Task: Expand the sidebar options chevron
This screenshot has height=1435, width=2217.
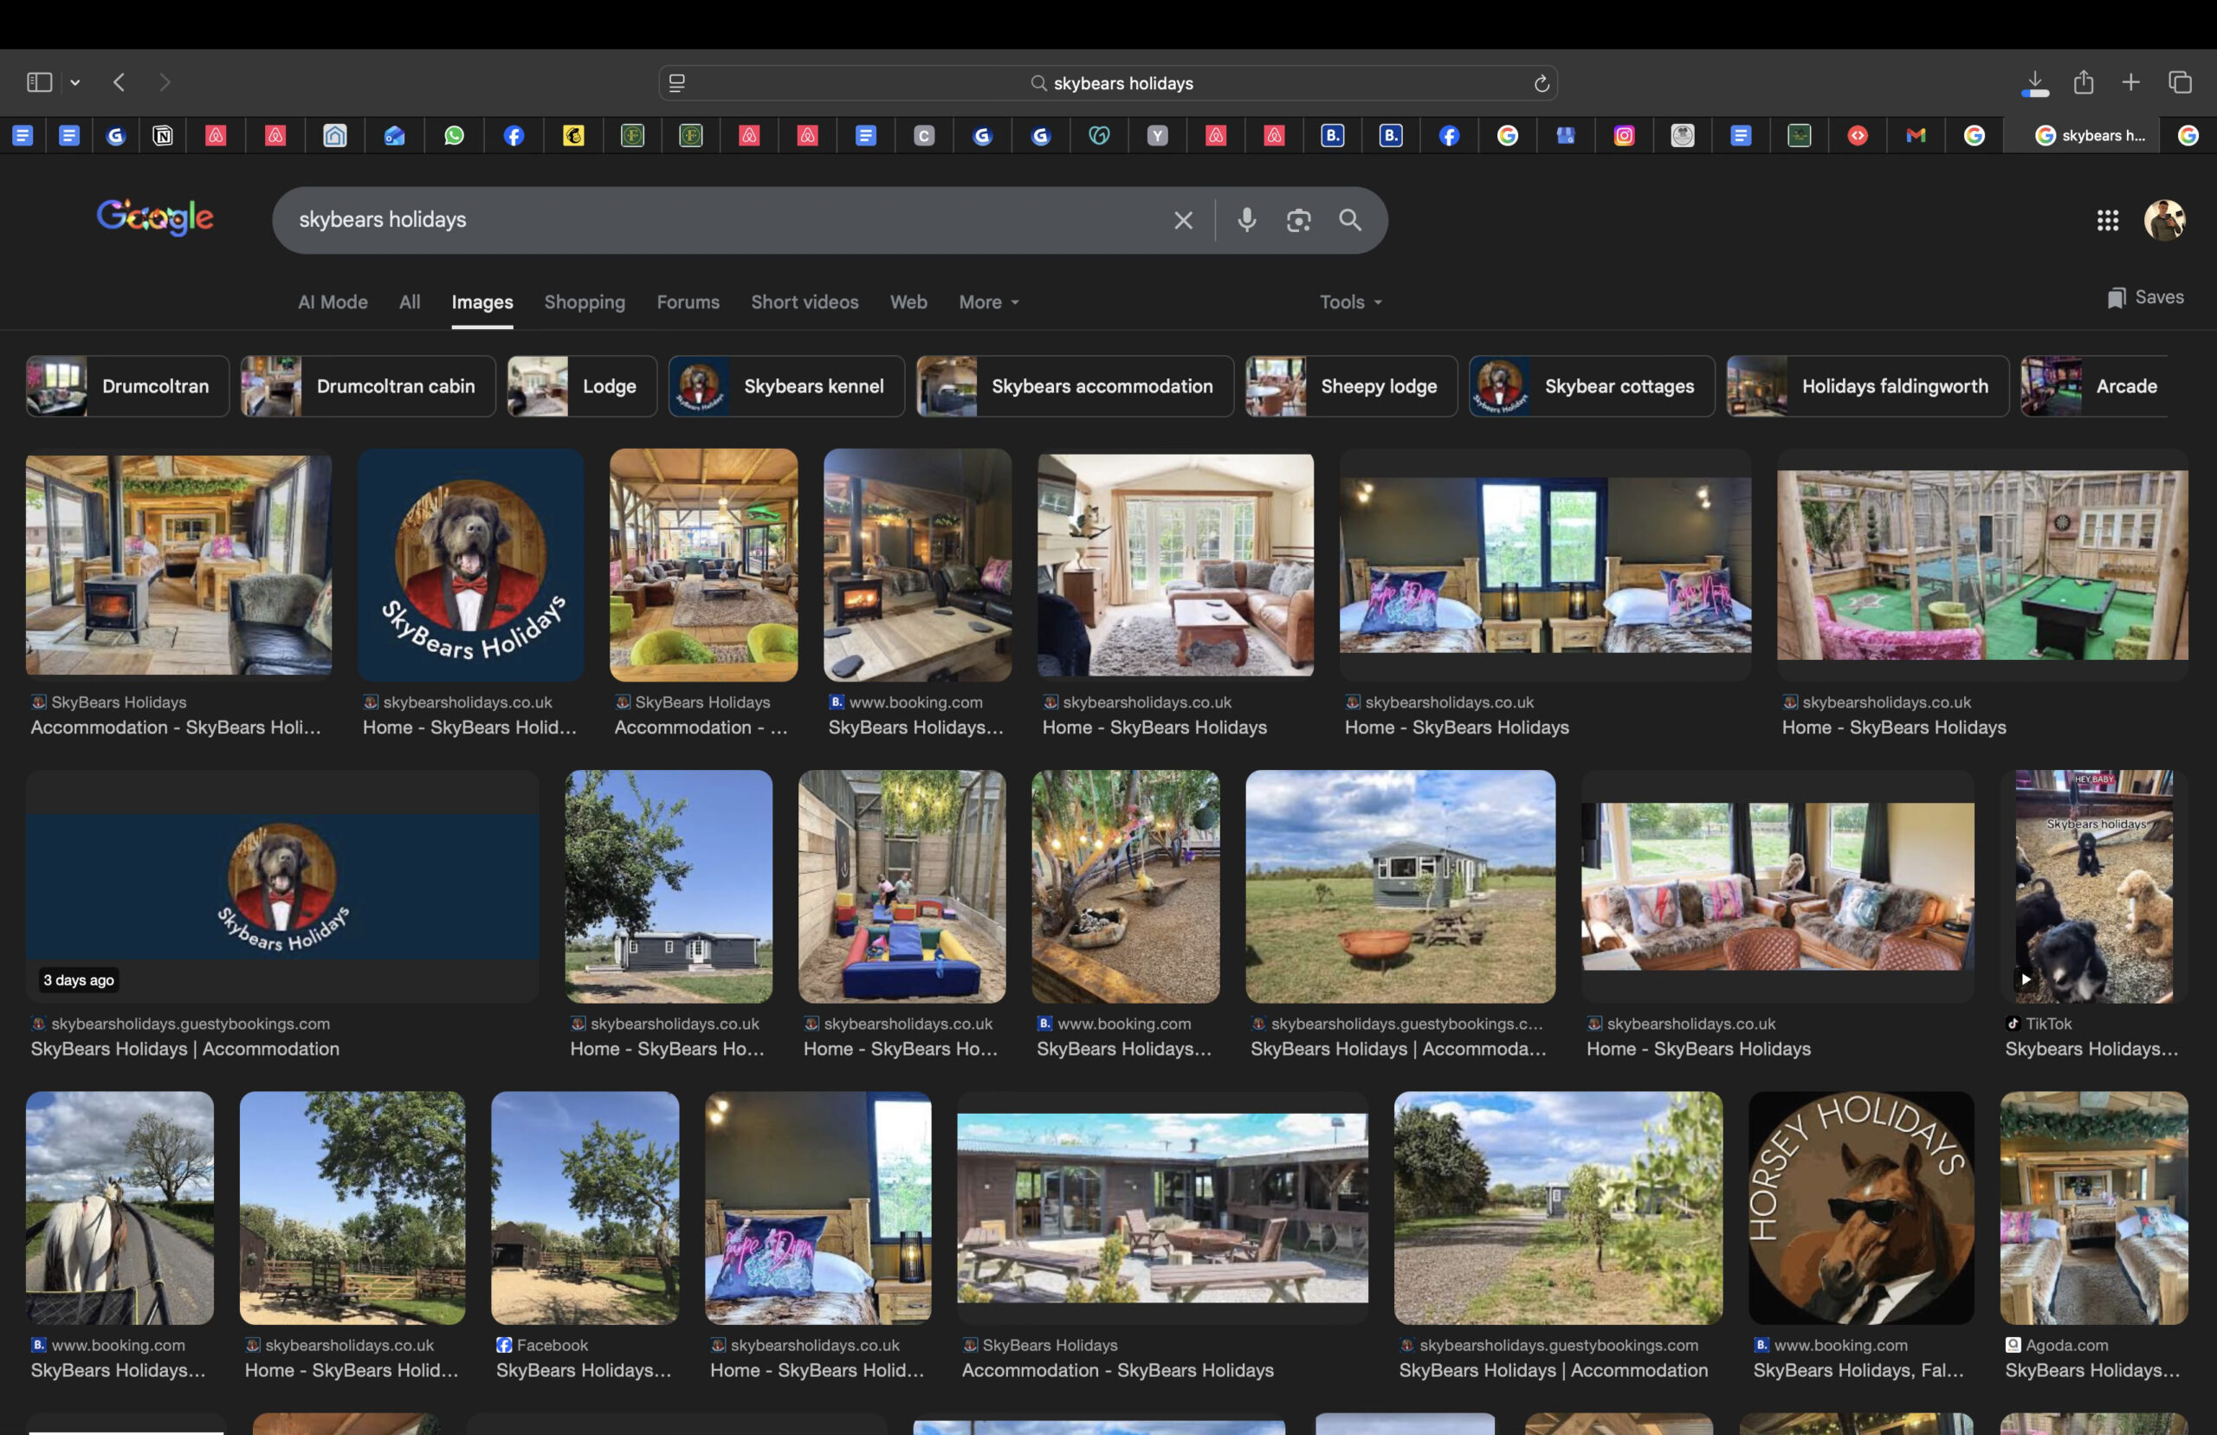Action: click(x=75, y=83)
